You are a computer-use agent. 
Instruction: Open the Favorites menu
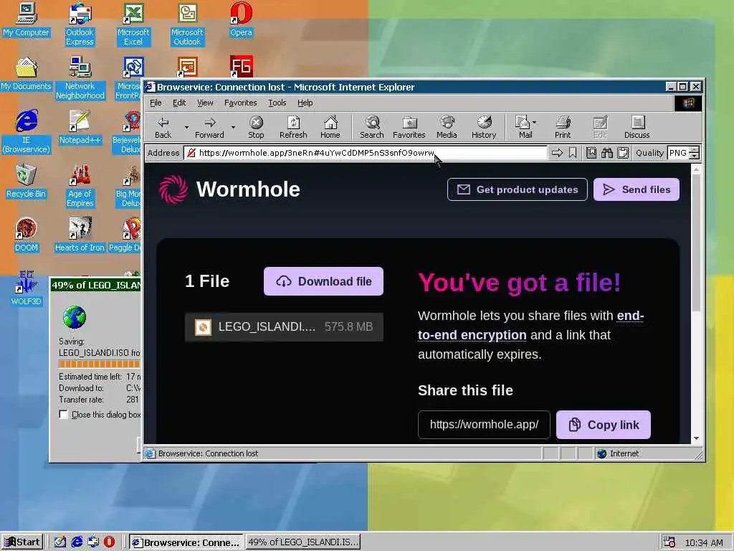[241, 103]
